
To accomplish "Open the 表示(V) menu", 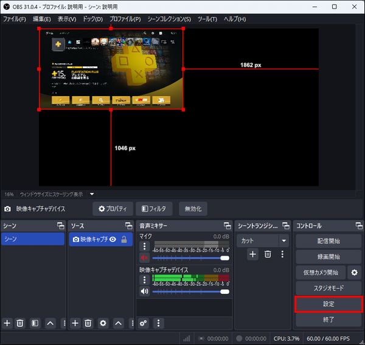I will (x=67, y=19).
